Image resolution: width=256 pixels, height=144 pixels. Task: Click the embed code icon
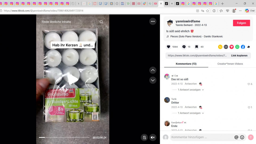[x=226, y=47]
